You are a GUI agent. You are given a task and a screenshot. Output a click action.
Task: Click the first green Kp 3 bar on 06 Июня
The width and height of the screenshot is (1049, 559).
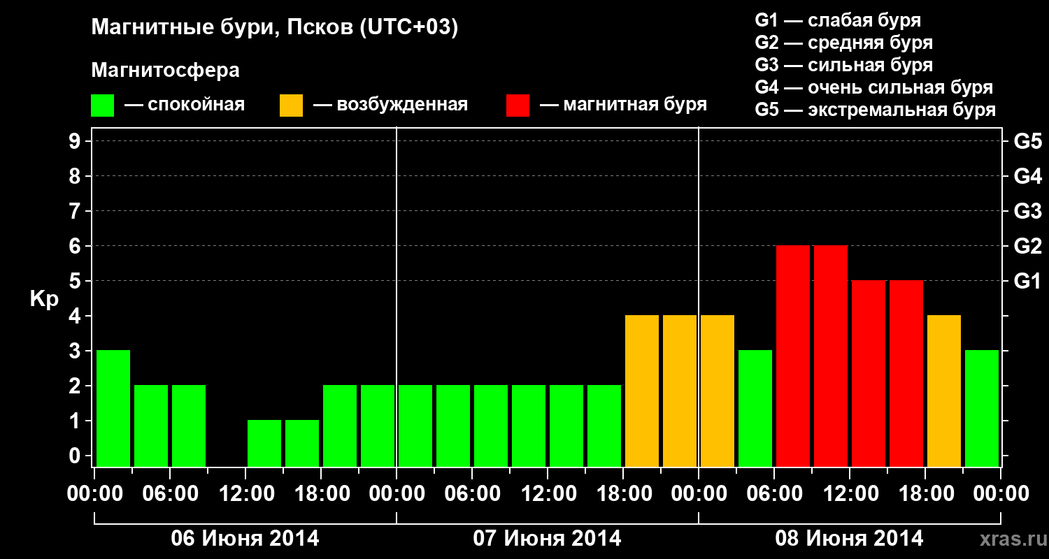113,408
